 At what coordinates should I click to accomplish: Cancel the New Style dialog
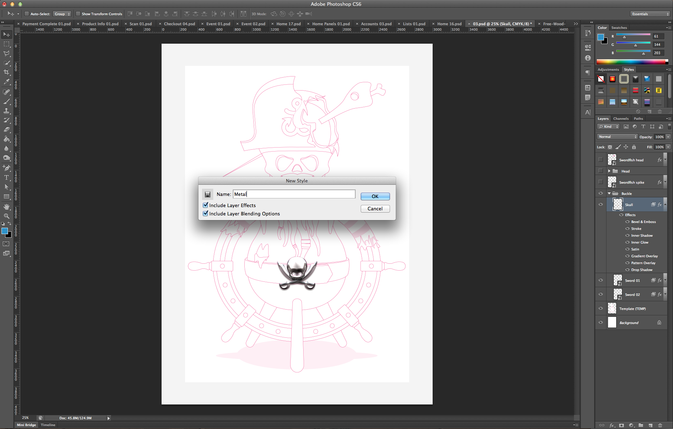[375, 209]
